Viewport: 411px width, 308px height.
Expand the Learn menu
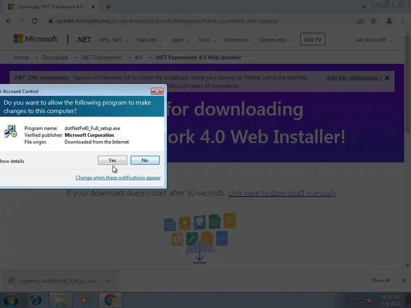tap(180, 40)
